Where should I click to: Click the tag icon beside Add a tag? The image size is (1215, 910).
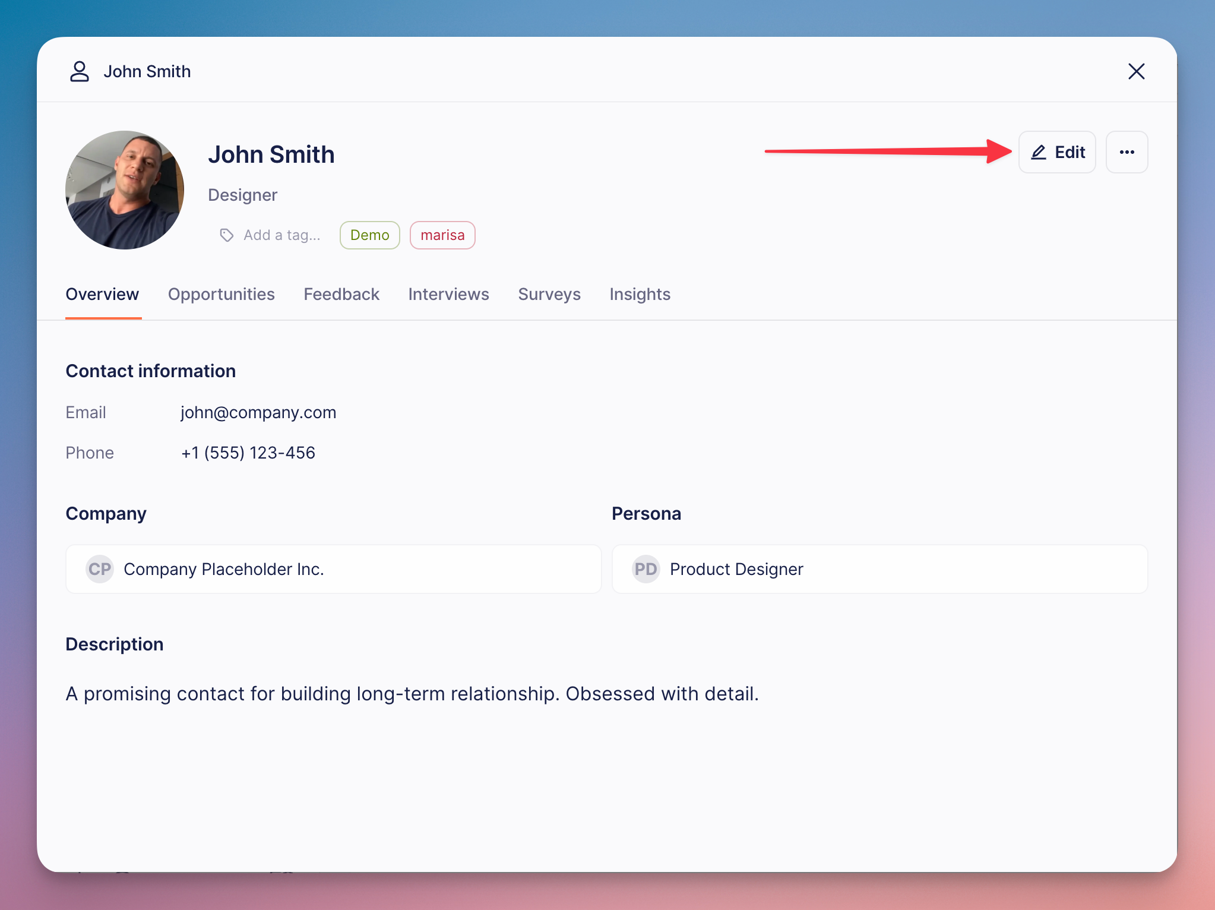[226, 235]
